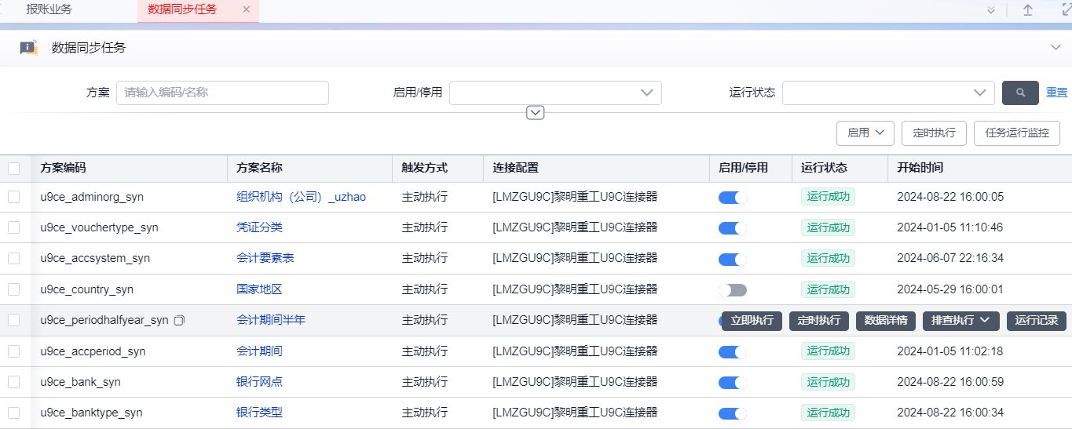Collapse the 数据同步任务 header panel chevron

click(x=1056, y=48)
